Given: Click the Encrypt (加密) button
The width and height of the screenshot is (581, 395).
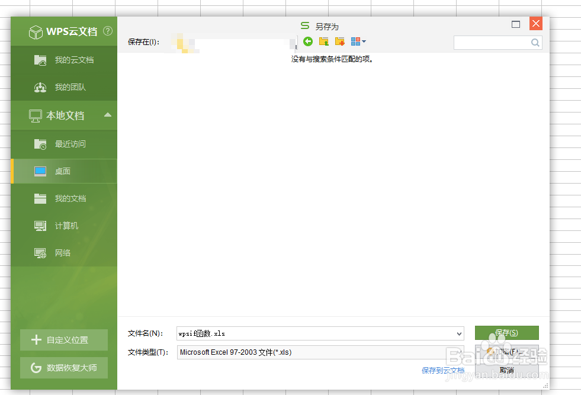Looking at the screenshot, I should [506, 352].
